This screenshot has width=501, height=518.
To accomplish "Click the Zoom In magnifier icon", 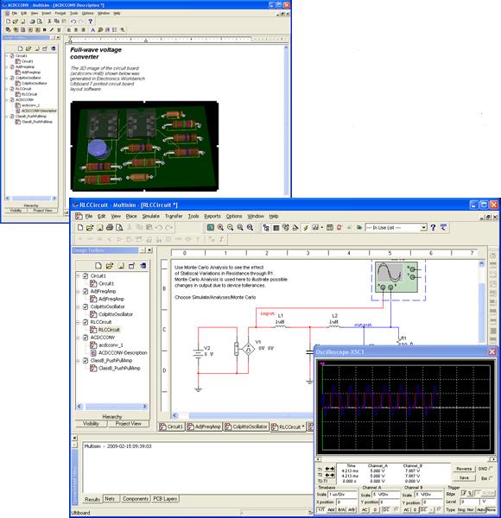I will [x=220, y=228].
